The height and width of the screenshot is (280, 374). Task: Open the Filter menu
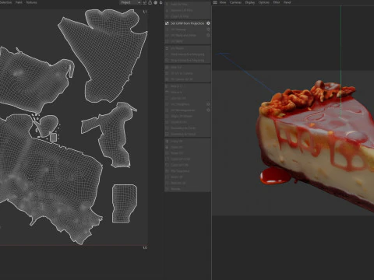(277, 2)
